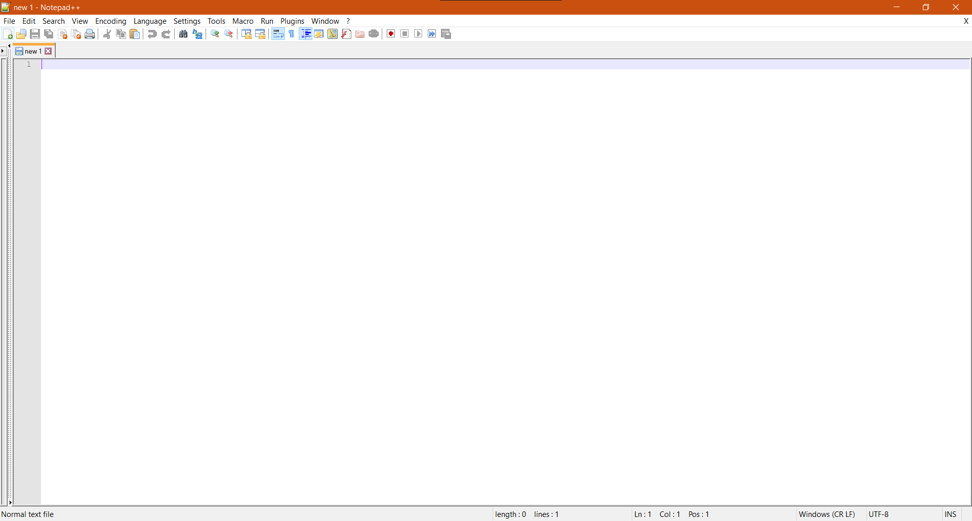Screen dimensions: 972x521
Task: Click 'Ln : 1' in status bar
Action: point(642,514)
